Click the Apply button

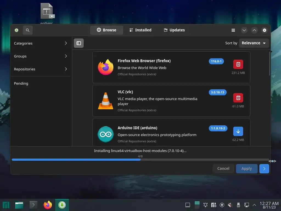click(247, 168)
